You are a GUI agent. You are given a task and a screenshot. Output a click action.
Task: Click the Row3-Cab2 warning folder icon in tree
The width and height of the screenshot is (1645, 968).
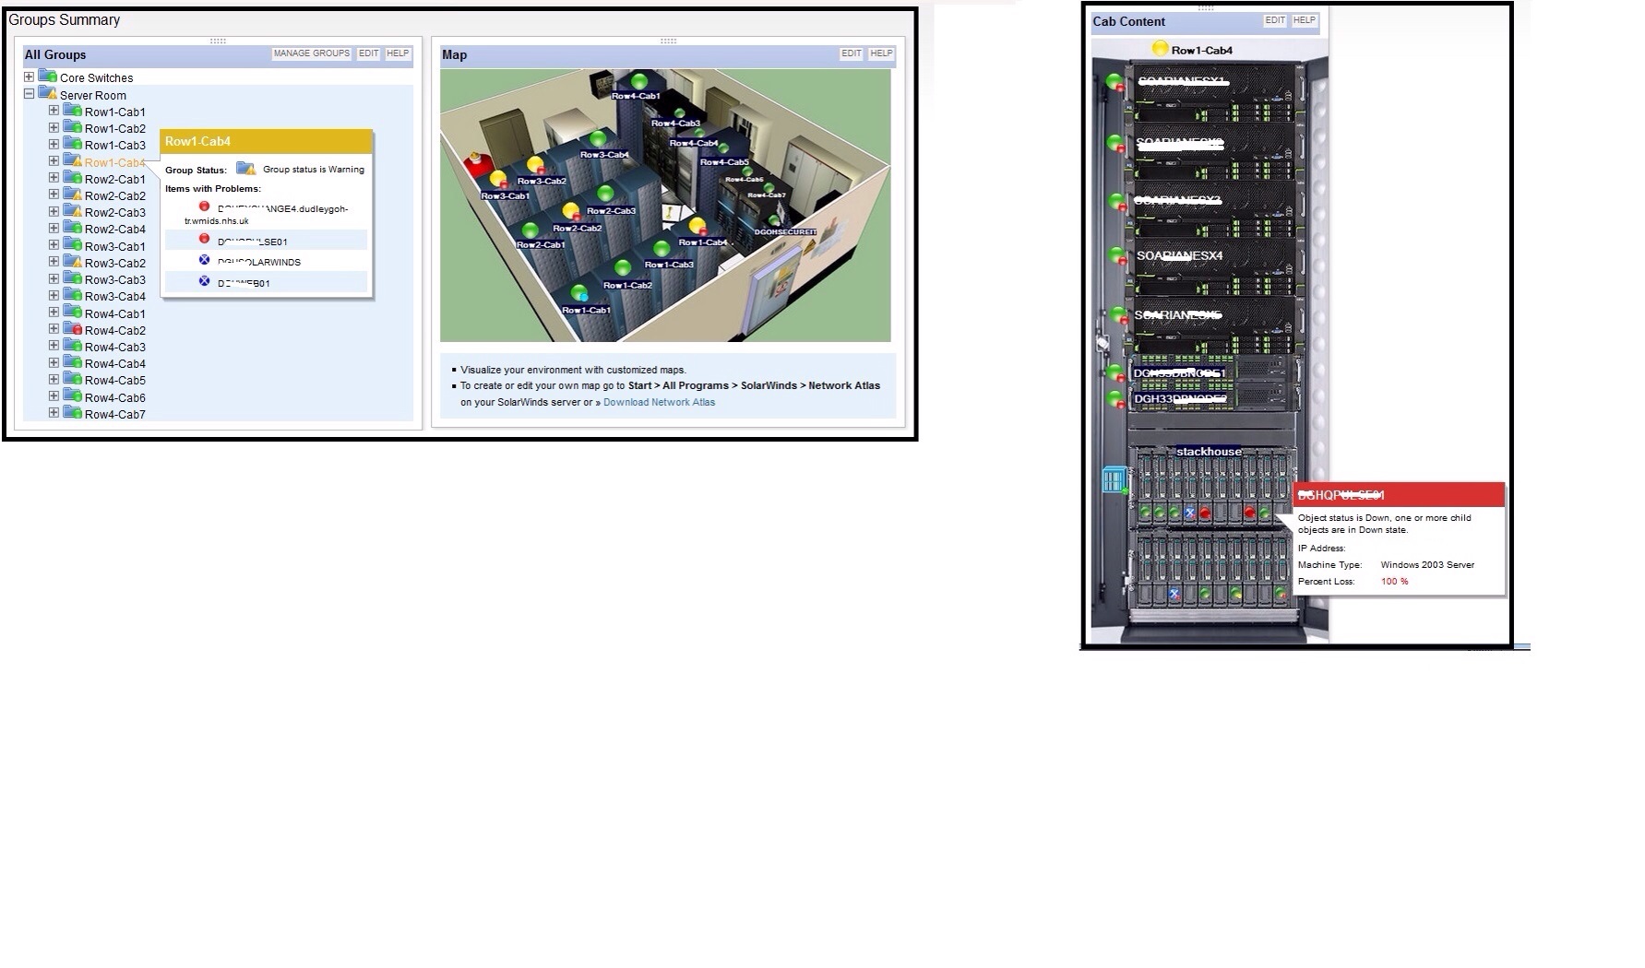(72, 262)
